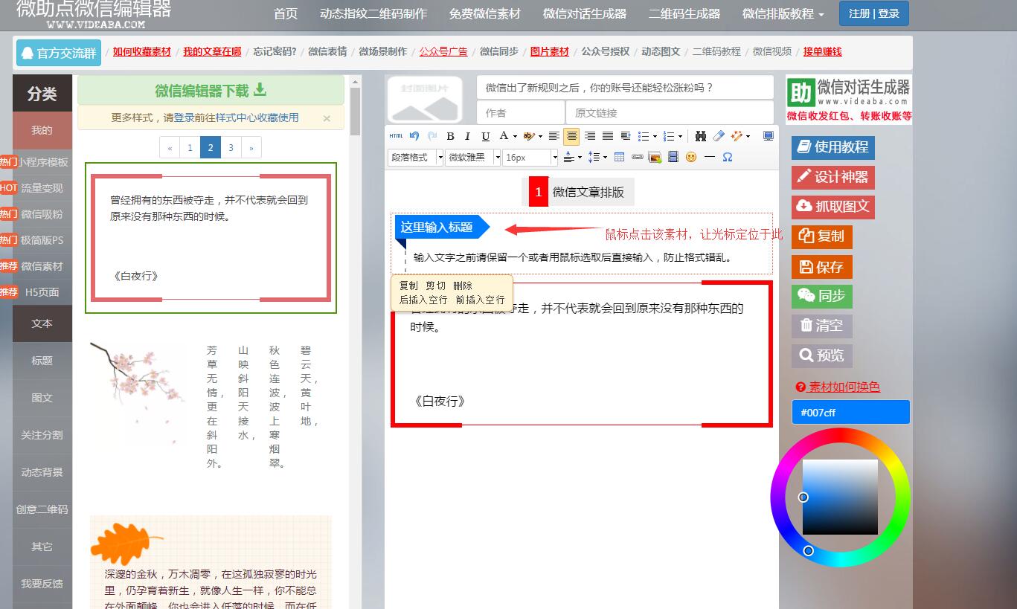
Task: Insert multiple images icon
Action: pyautogui.click(x=655, y=157)
